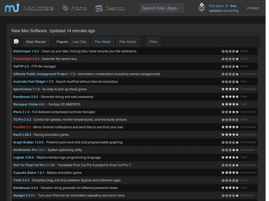
Task: Click the star rating for PushPal 2.2
Action: [x=230, y=127]
